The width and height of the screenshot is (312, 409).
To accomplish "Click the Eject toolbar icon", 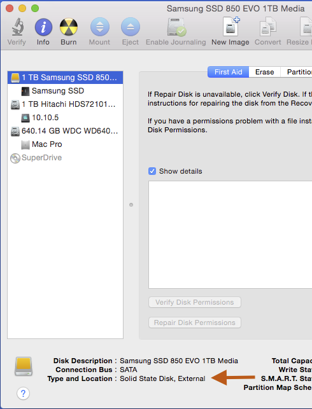I will [x=131, y=27].
